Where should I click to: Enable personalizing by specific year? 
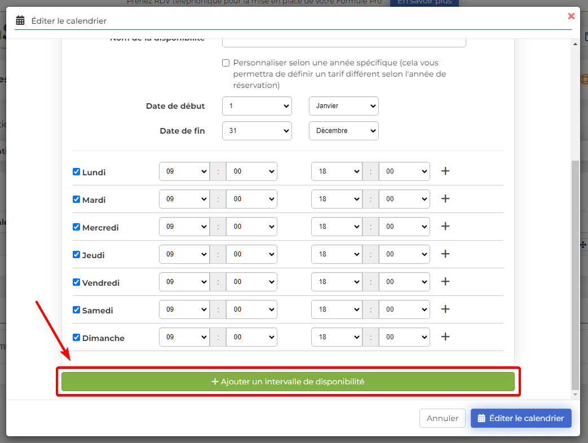click(x=226, y=63)
